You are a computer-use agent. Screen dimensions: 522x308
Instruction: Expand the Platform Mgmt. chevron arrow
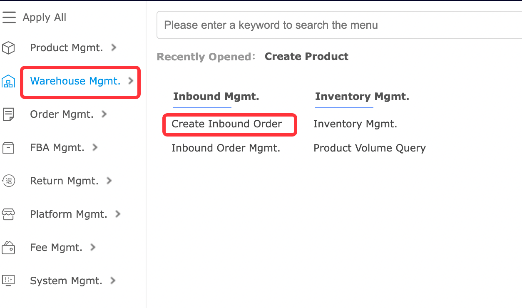coord(118,214)
